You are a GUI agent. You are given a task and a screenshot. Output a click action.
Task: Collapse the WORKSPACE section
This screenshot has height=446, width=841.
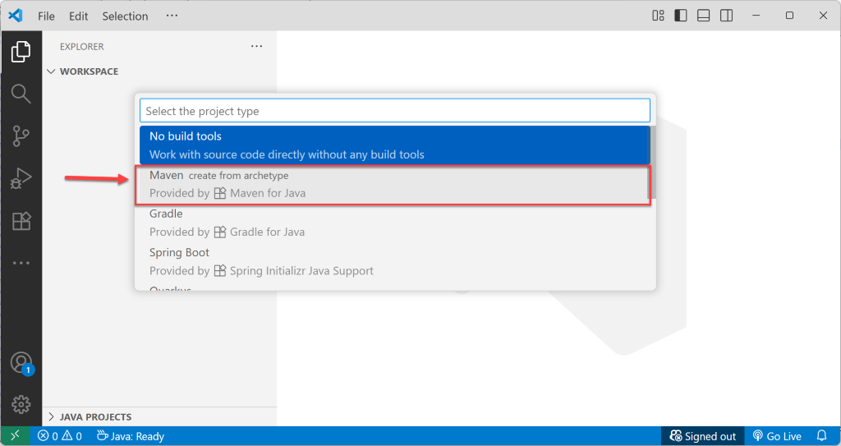(89, 71)
